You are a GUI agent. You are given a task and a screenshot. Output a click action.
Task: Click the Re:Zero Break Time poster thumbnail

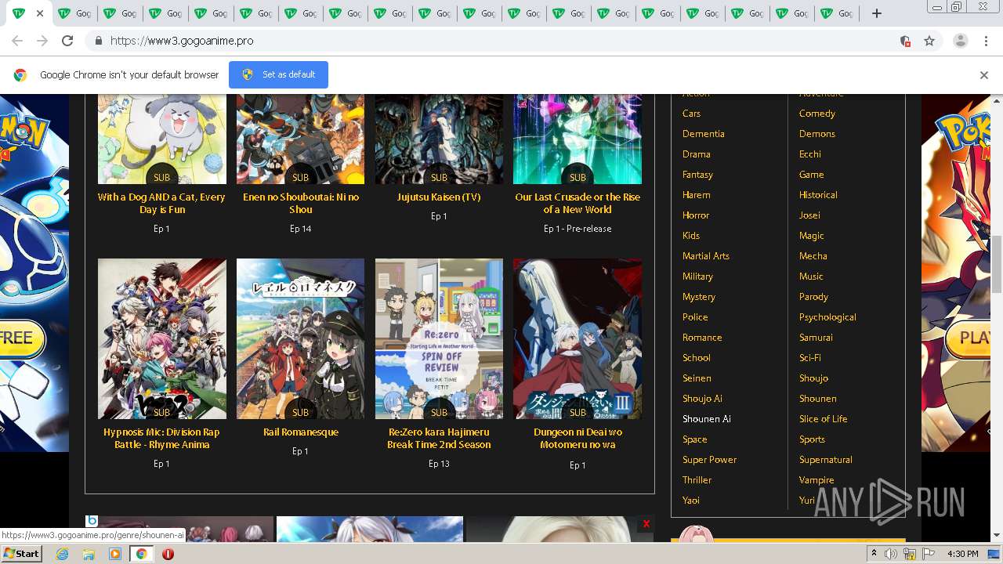point(439,338)
